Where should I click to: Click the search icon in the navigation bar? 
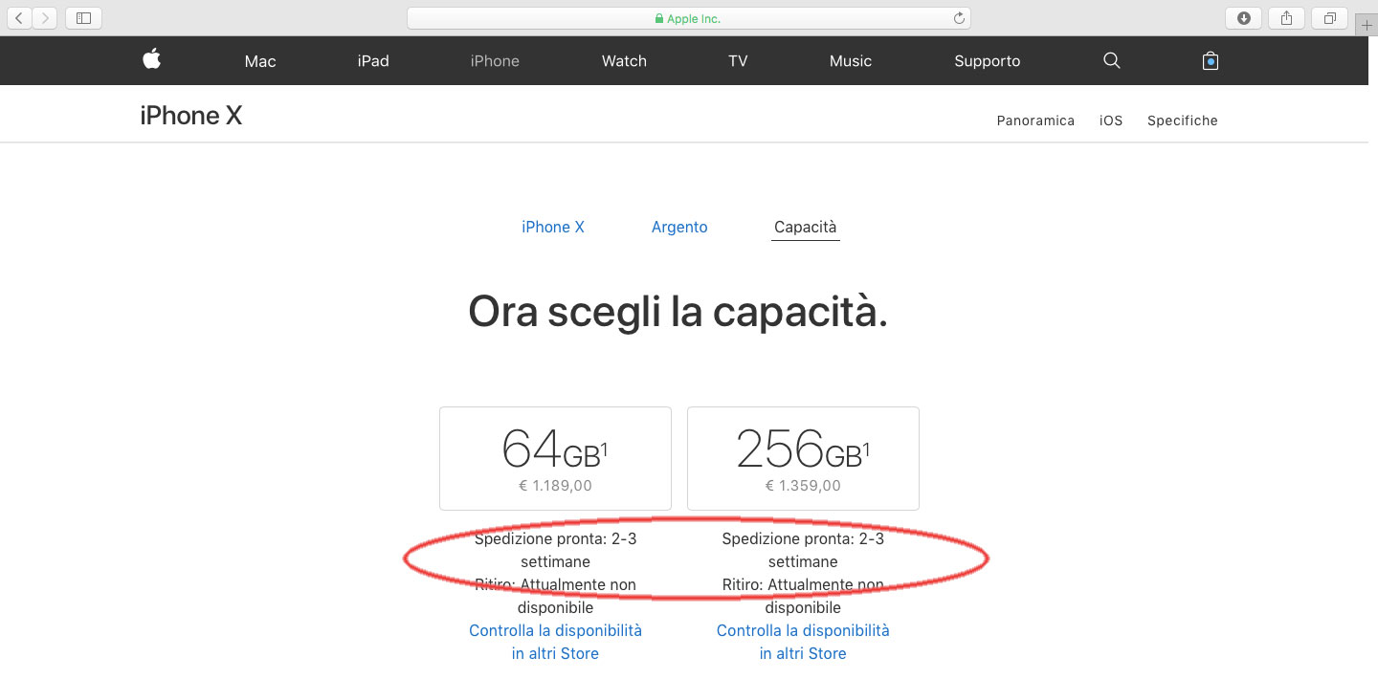tap(1111, 60)
